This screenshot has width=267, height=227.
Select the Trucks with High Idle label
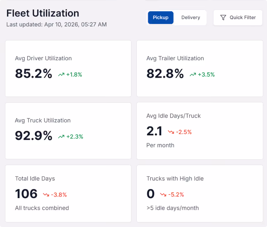(175, 179)
